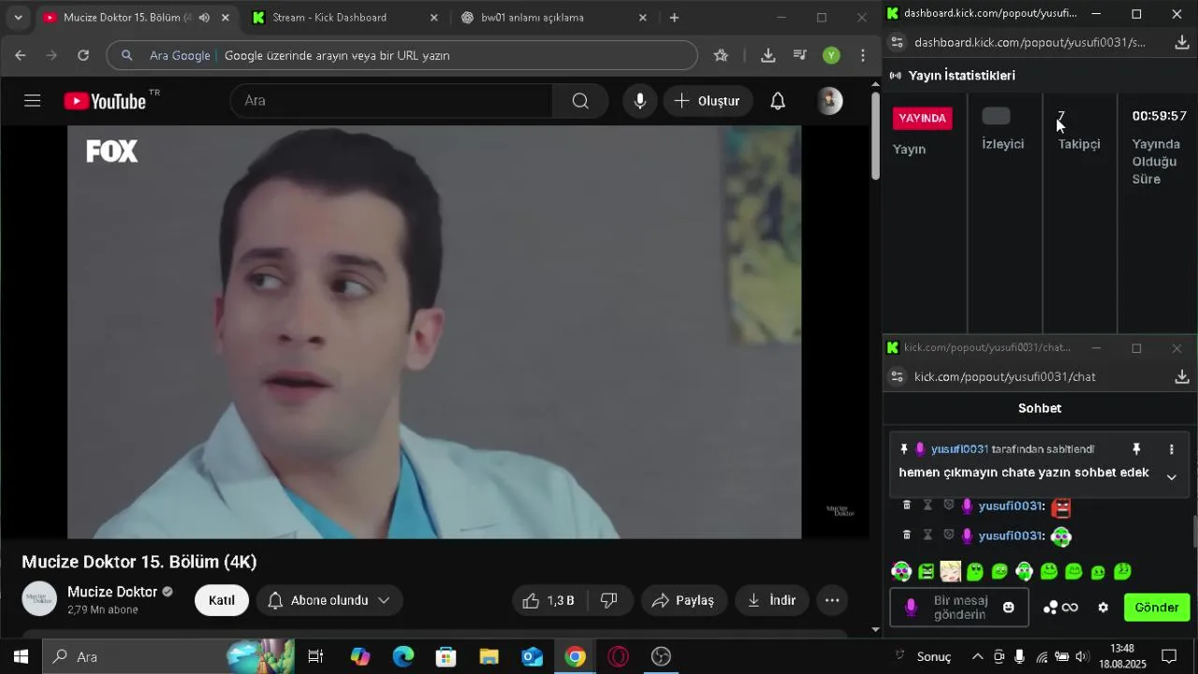Screen dimensions: 1198x674
Task: Click the Oluştur create button
Action: coord(708,101)
